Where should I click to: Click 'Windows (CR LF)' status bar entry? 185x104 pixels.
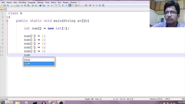156,99
